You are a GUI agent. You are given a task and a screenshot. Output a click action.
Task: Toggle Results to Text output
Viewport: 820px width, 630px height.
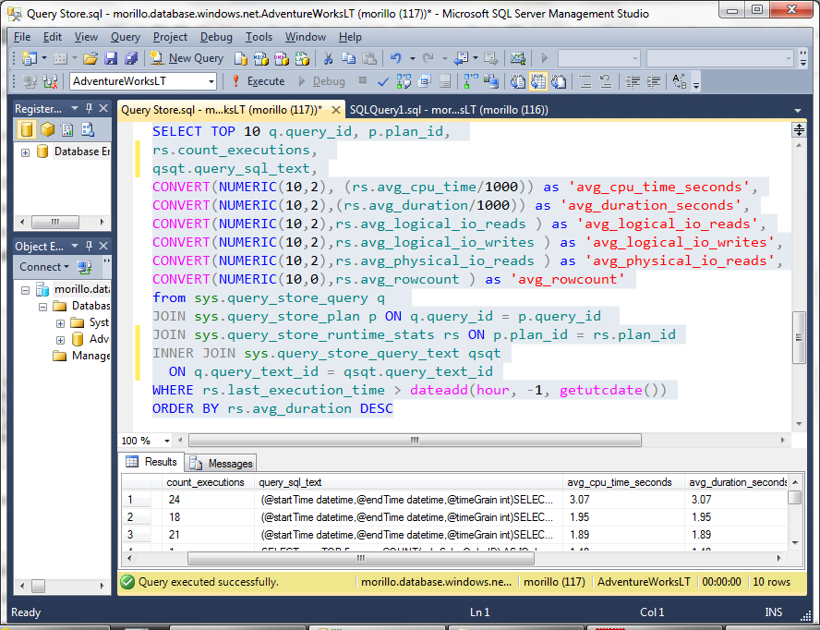[518, 81]
